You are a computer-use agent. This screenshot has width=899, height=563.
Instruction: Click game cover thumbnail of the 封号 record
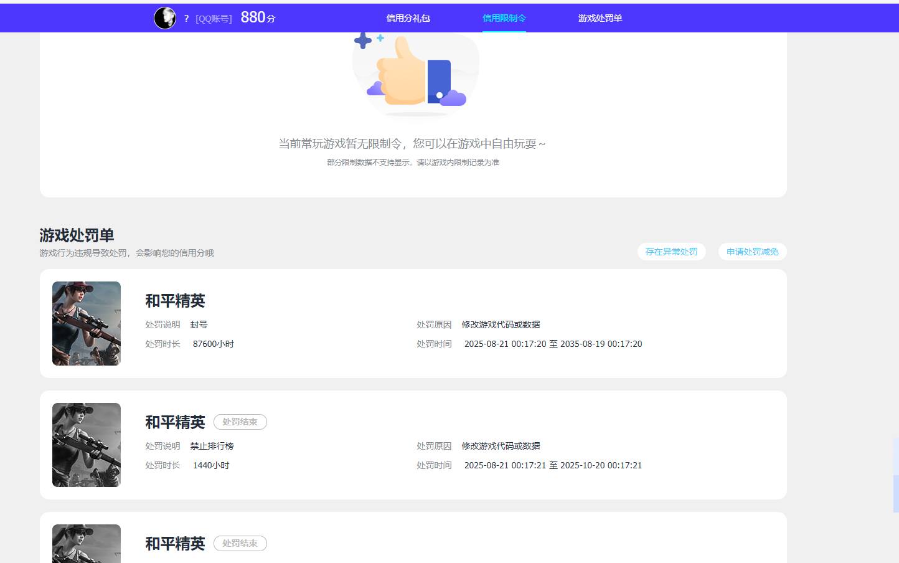tap(87, 323)
